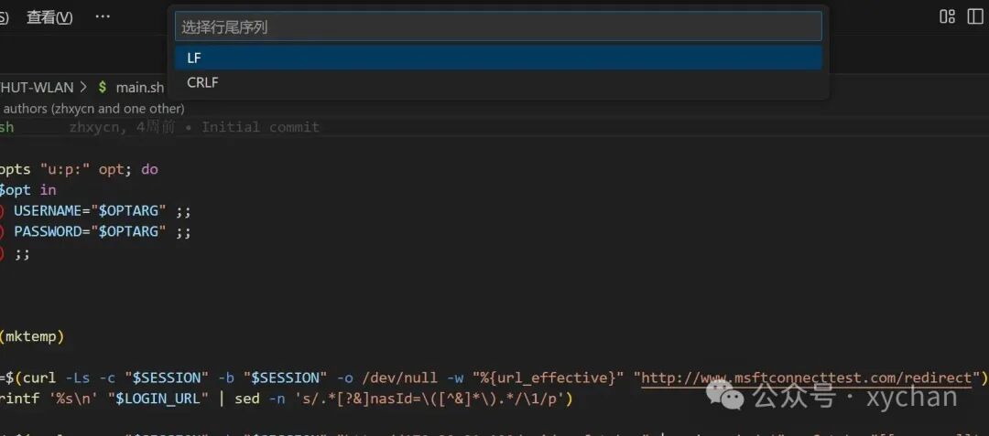Click the main.sh breadcrumb item

pos(139,88)
